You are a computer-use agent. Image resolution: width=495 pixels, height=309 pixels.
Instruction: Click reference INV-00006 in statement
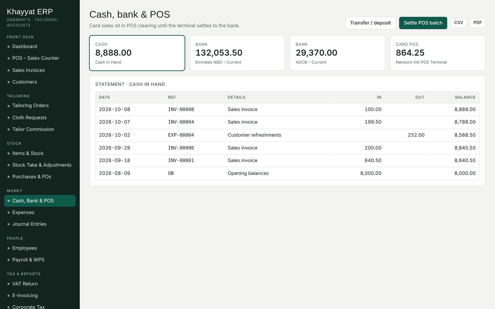click(181, 148)
